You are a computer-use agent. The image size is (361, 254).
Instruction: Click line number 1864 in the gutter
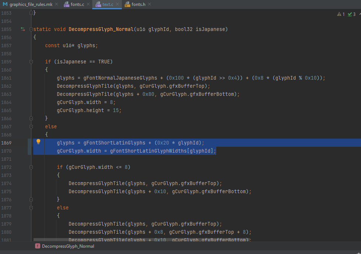(x=6, y=102)
